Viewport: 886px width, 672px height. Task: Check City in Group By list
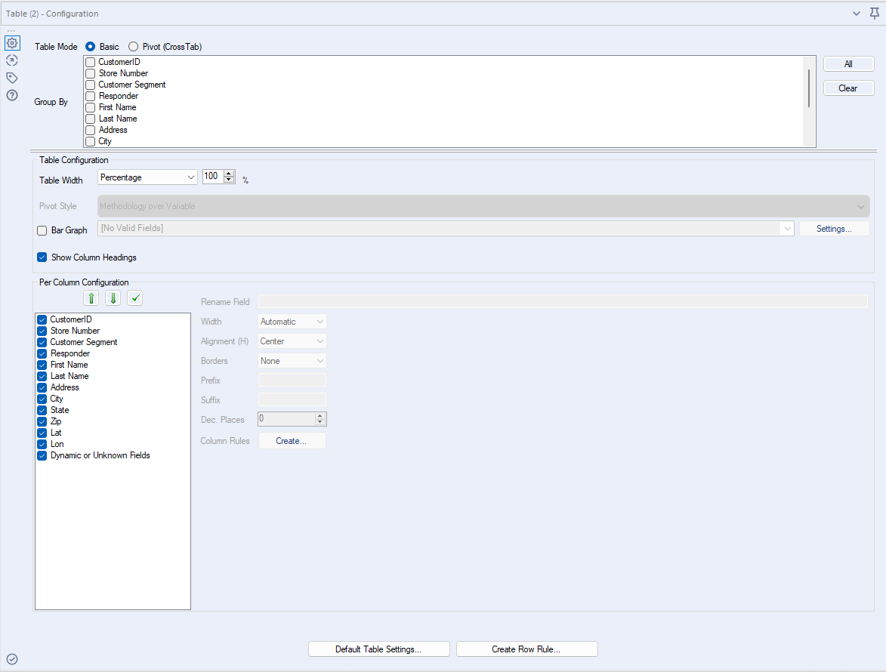[x=91, y=141]
